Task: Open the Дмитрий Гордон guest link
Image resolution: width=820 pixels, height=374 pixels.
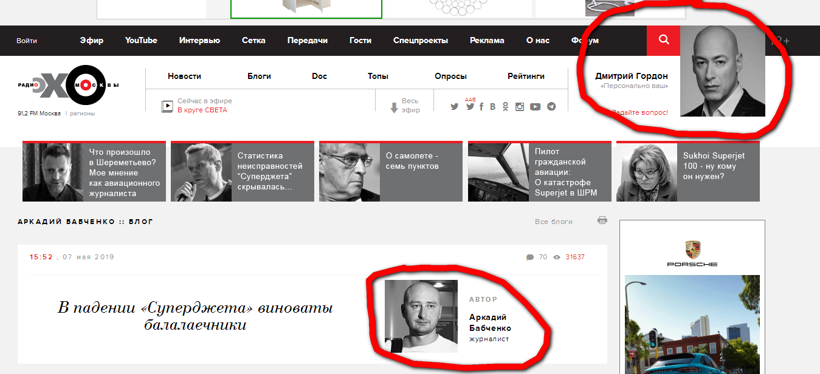Action: 632,76
